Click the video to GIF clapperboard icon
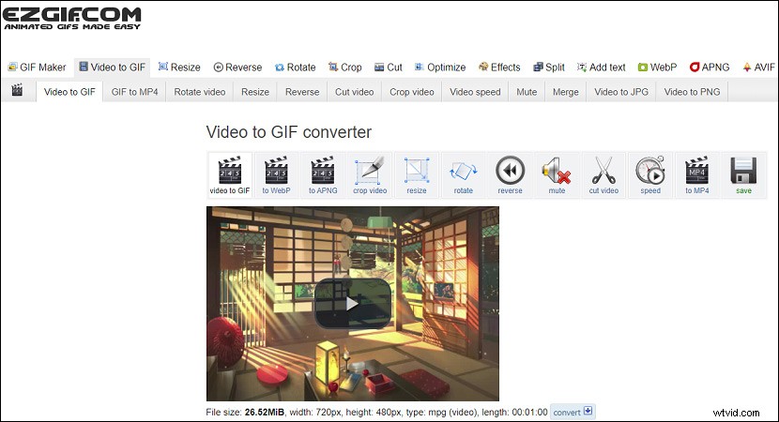Viewport: 779px width, 422px height. coord(230,175)
